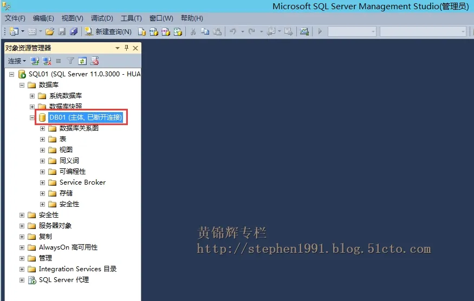Click the MDX query icon
This screenshot has height=301, width=474.
pyautogui.click(x=153, y=31)
